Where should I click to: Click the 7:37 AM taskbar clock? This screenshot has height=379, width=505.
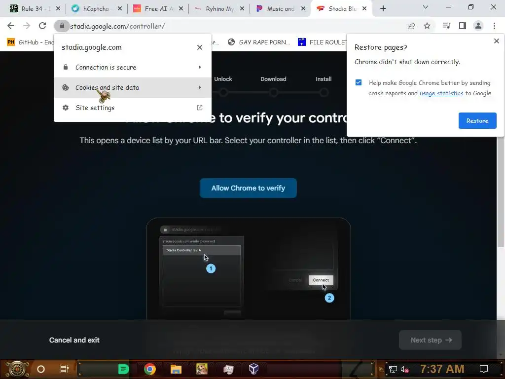pos(442,369)
